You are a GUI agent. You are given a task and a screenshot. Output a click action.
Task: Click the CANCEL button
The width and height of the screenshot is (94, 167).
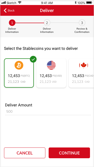[25, 153]
